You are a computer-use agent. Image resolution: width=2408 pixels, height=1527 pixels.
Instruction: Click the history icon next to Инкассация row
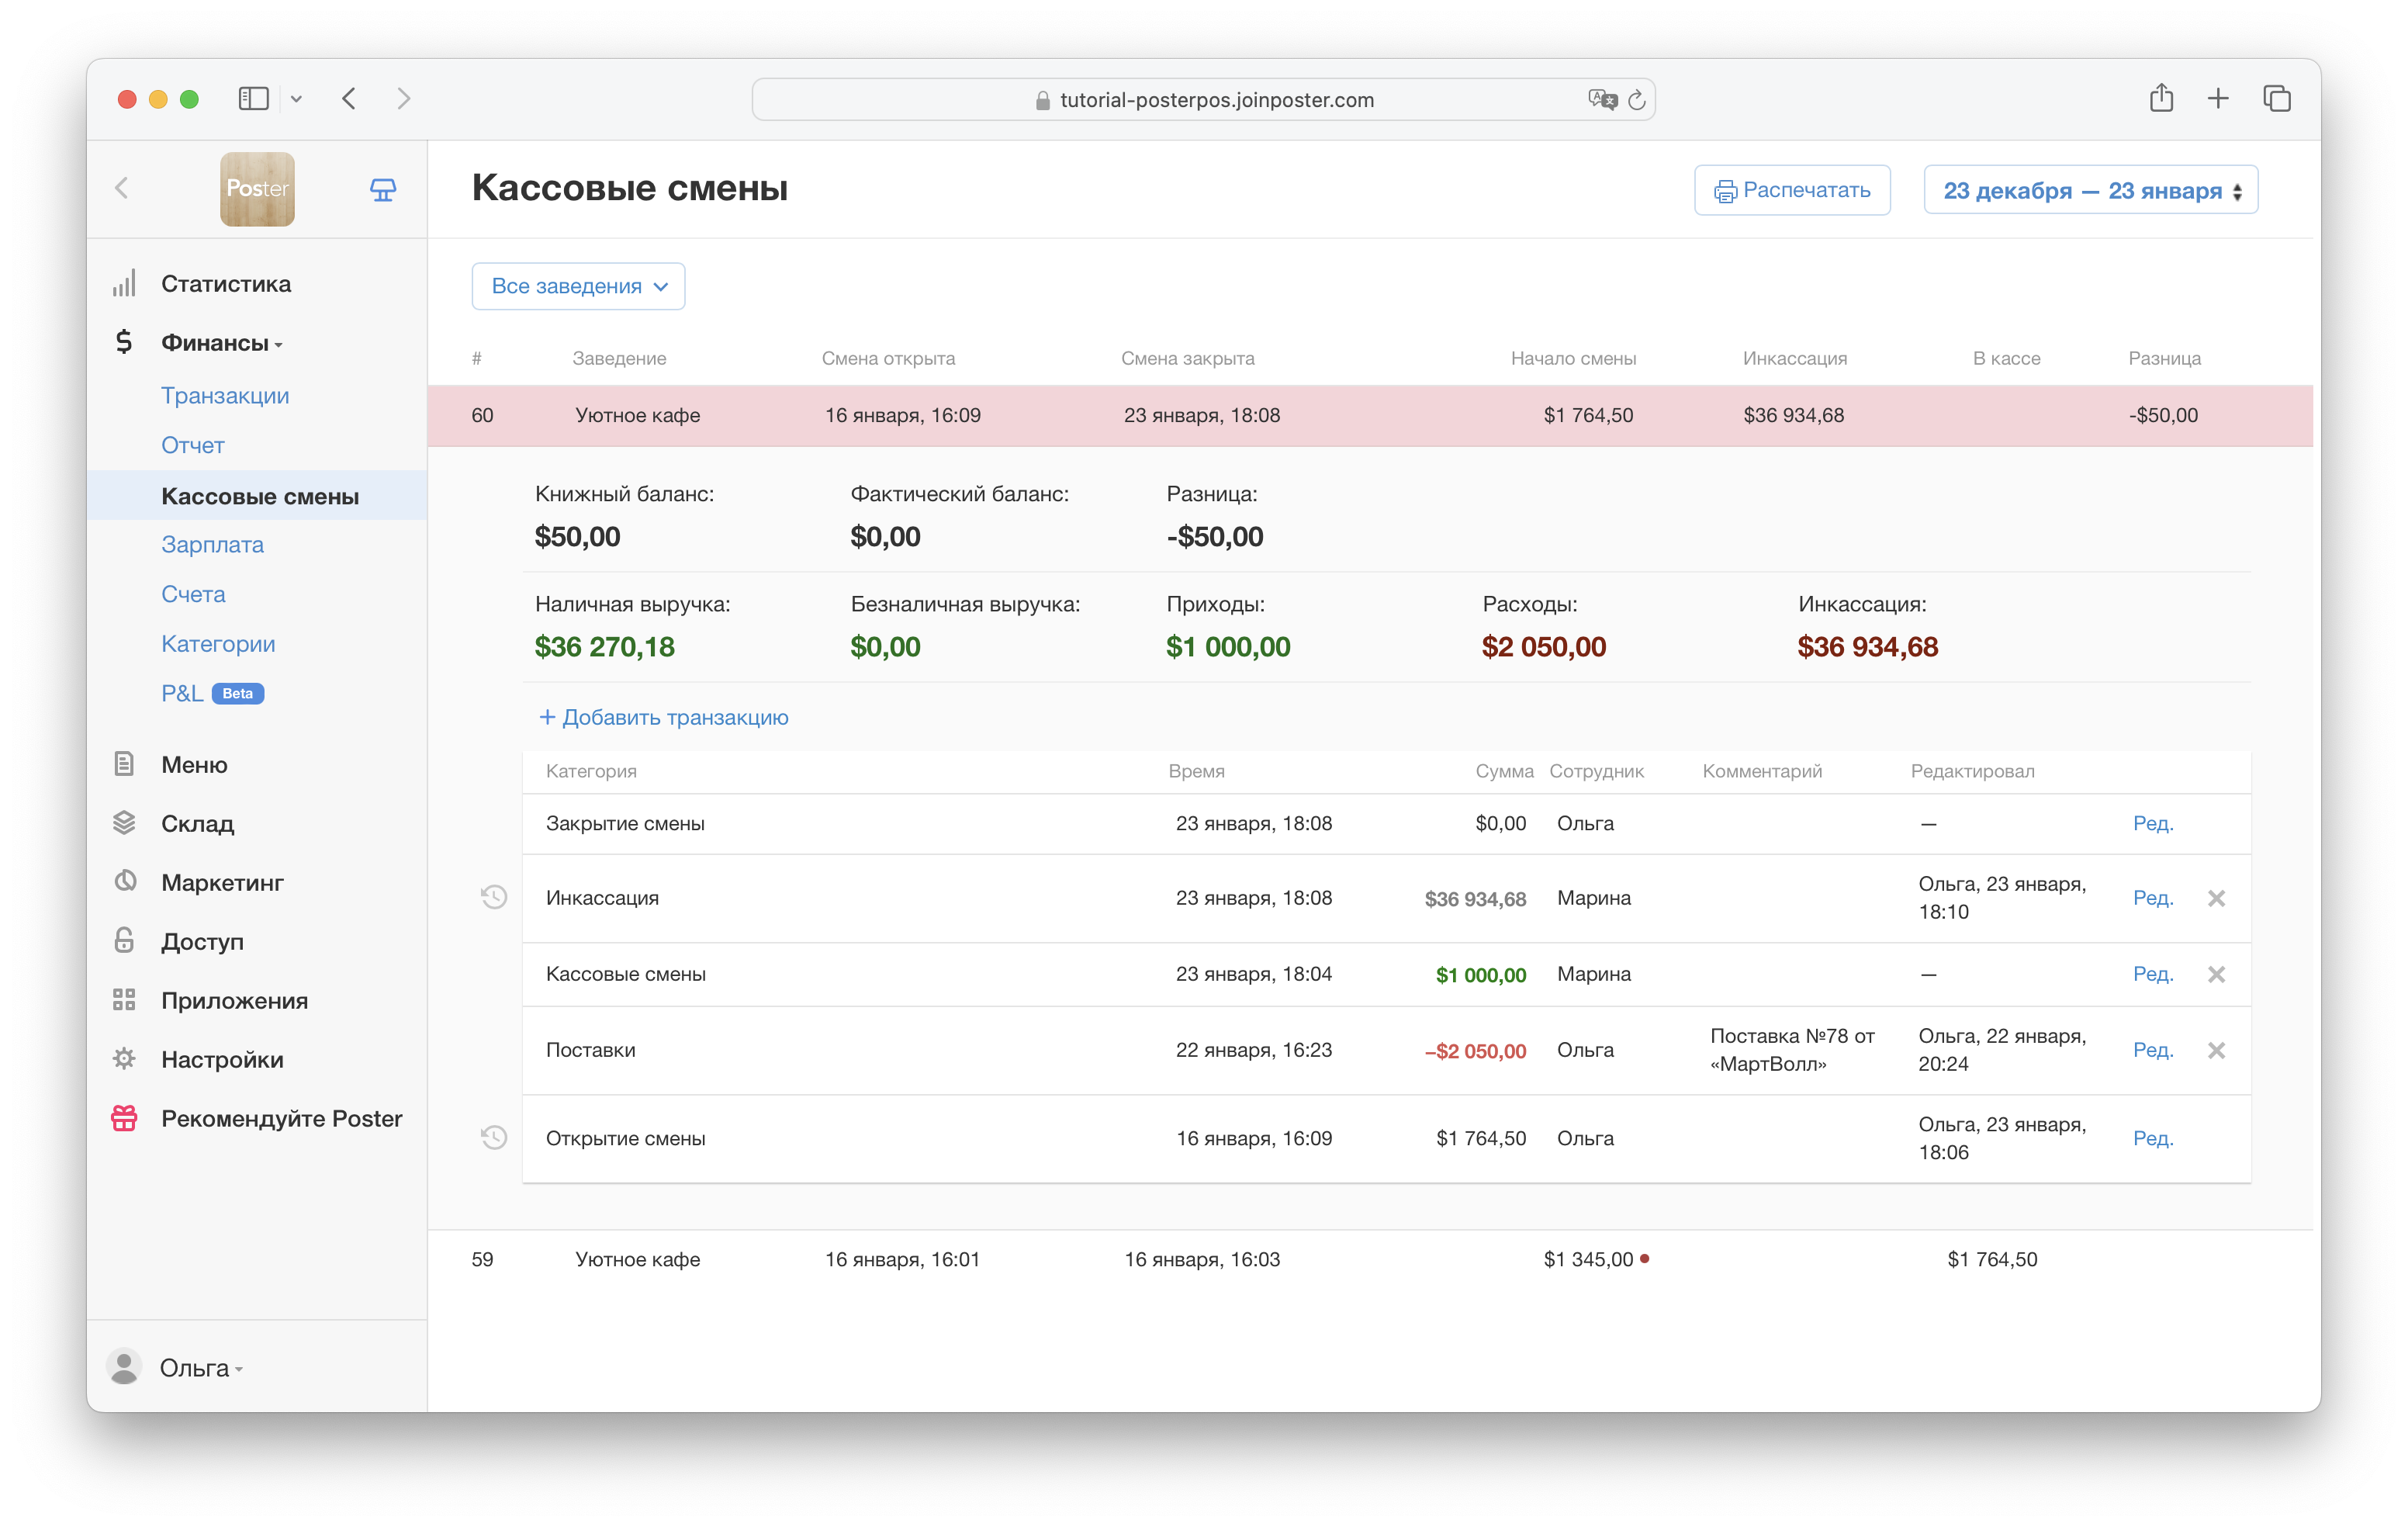(x=494, y=897)
